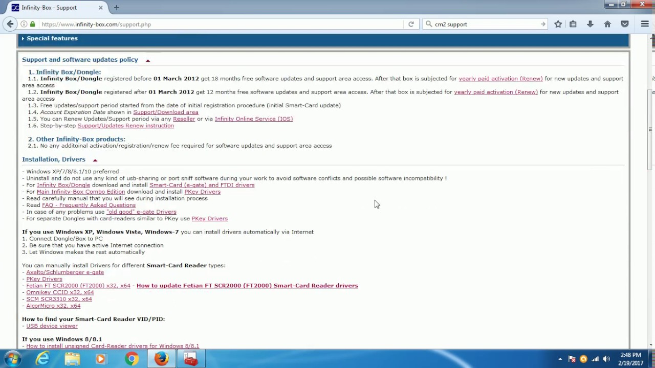Open first yearly paid activation (Renew) link
Screen dimensions: 655x368
500,79
